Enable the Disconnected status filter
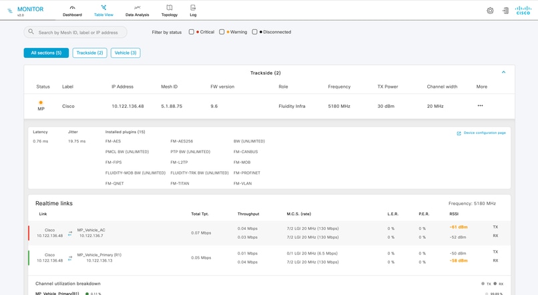This screenshot has height=295, width=538. click(254, 32)
